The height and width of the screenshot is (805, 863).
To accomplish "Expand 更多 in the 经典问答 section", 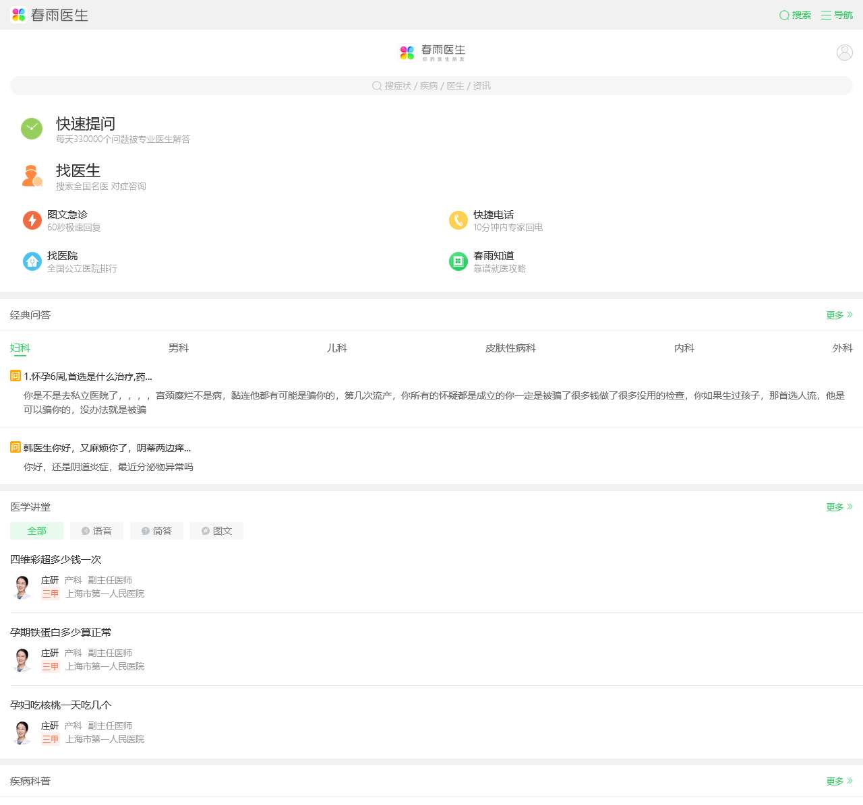I will pos(839,315).
